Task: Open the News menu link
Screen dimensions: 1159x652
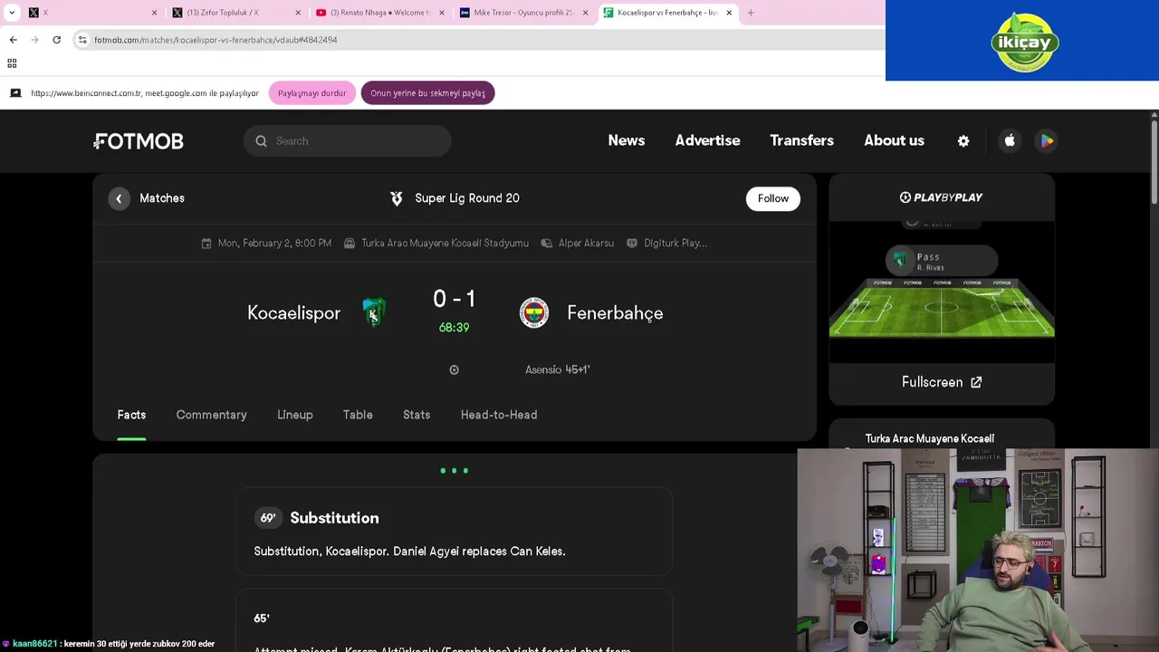Action: tap(627, 140)
